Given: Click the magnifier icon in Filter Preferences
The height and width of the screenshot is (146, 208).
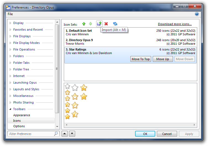Looking at the screenshot, I should [56, 134].
